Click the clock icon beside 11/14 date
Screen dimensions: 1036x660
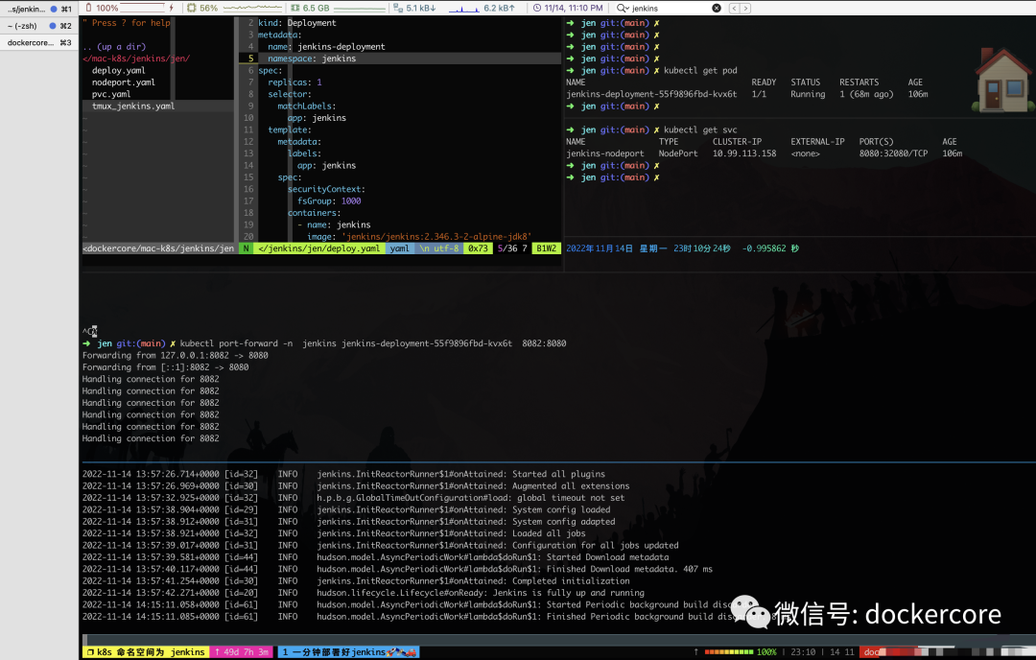coord(537,8)
